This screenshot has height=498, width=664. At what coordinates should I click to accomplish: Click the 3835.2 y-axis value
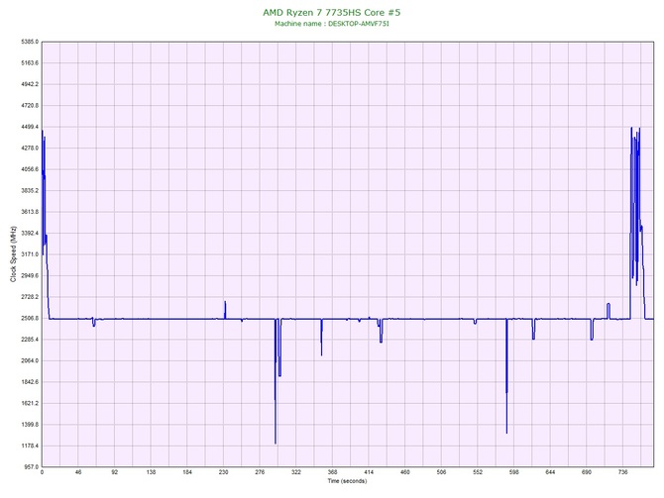(x=30, y=190)
